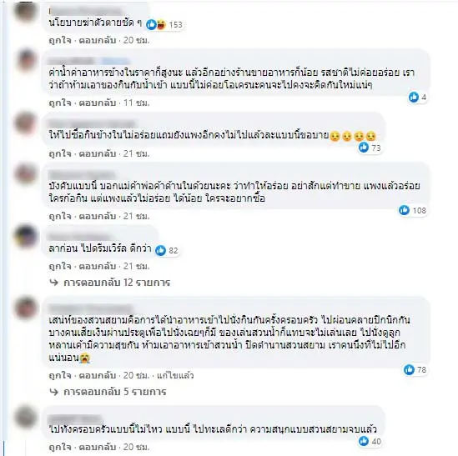Click the laughing emoji reaction on first comment
The height and width of the screenshot is (456, 458).
161,24
